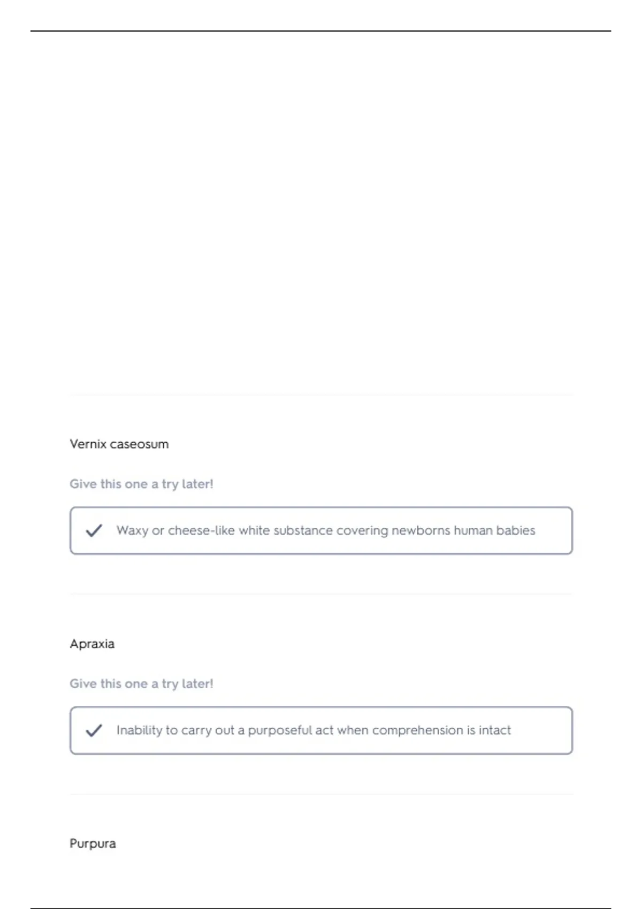Click the word "purposeful" in the Apraxia answer
The image size is (642, 909).
click(x=280, y=730)
